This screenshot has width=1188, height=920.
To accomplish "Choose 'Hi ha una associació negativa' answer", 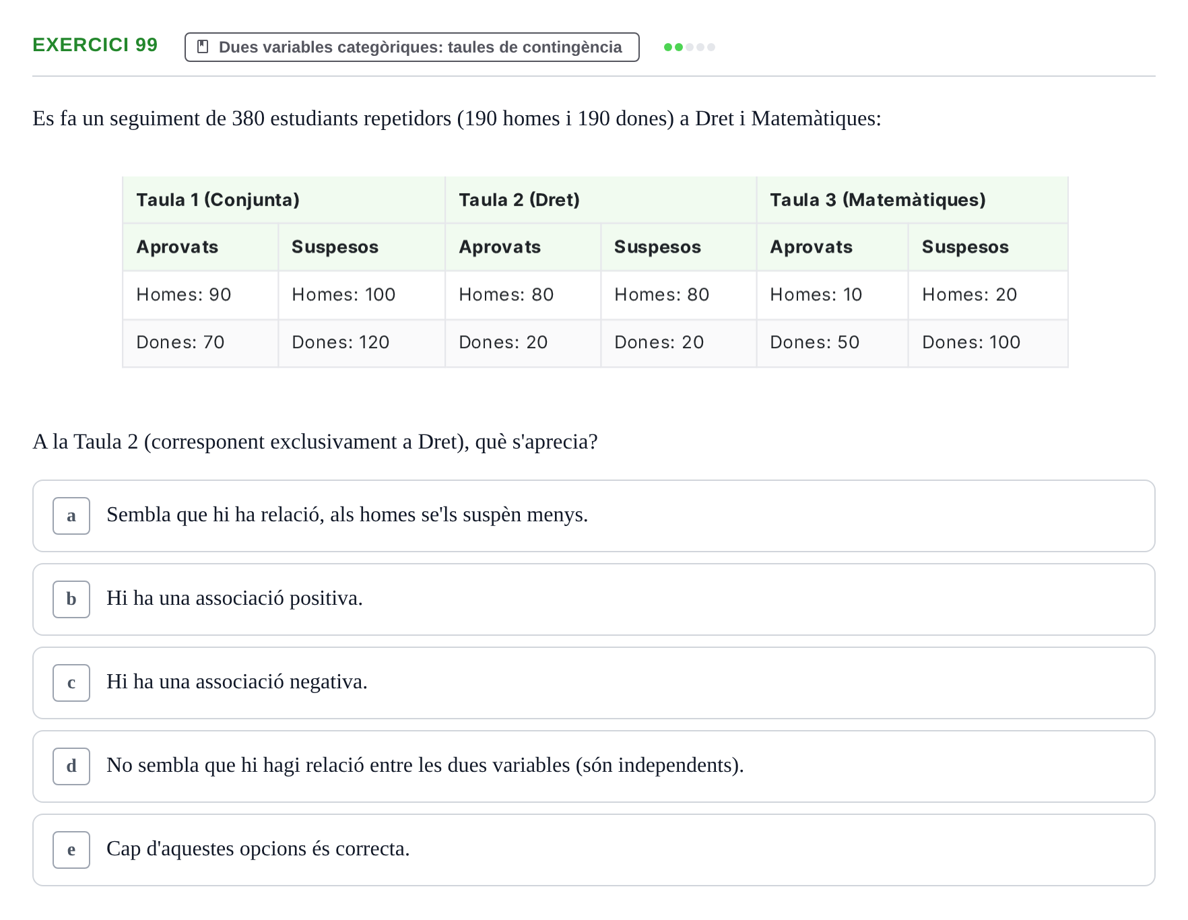I will (594, 683).
